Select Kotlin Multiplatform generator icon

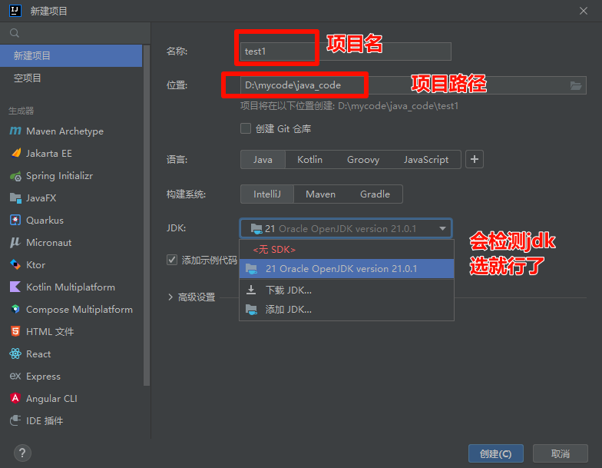pos(15,287)
